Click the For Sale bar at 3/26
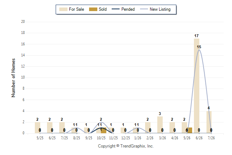Image resolution: width=232 pixels, height=155 pixels. pos(160,125)
